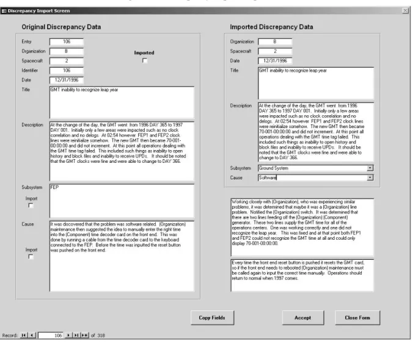The image size is (413, 344).
Task: Click the imported Organization field
Action: pos(275,41)
